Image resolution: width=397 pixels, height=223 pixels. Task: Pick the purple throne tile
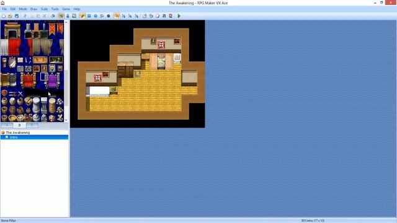52,81
